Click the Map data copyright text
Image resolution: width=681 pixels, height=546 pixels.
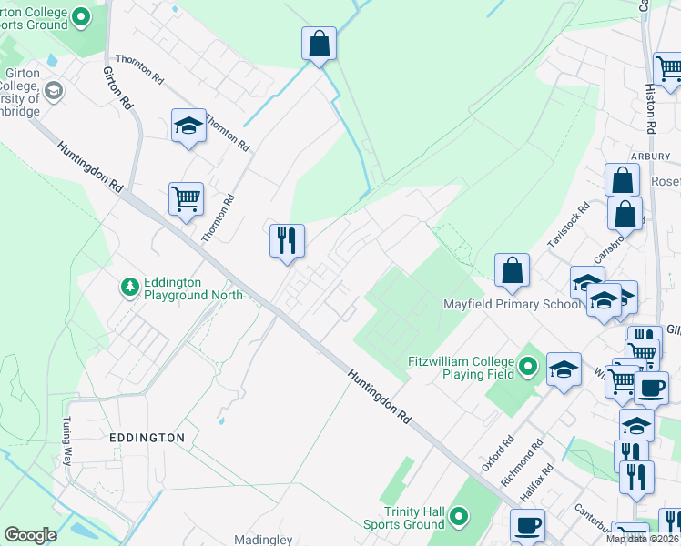tap(643, 540)
